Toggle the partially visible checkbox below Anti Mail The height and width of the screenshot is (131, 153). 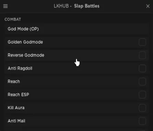click(x=142, y=130)
